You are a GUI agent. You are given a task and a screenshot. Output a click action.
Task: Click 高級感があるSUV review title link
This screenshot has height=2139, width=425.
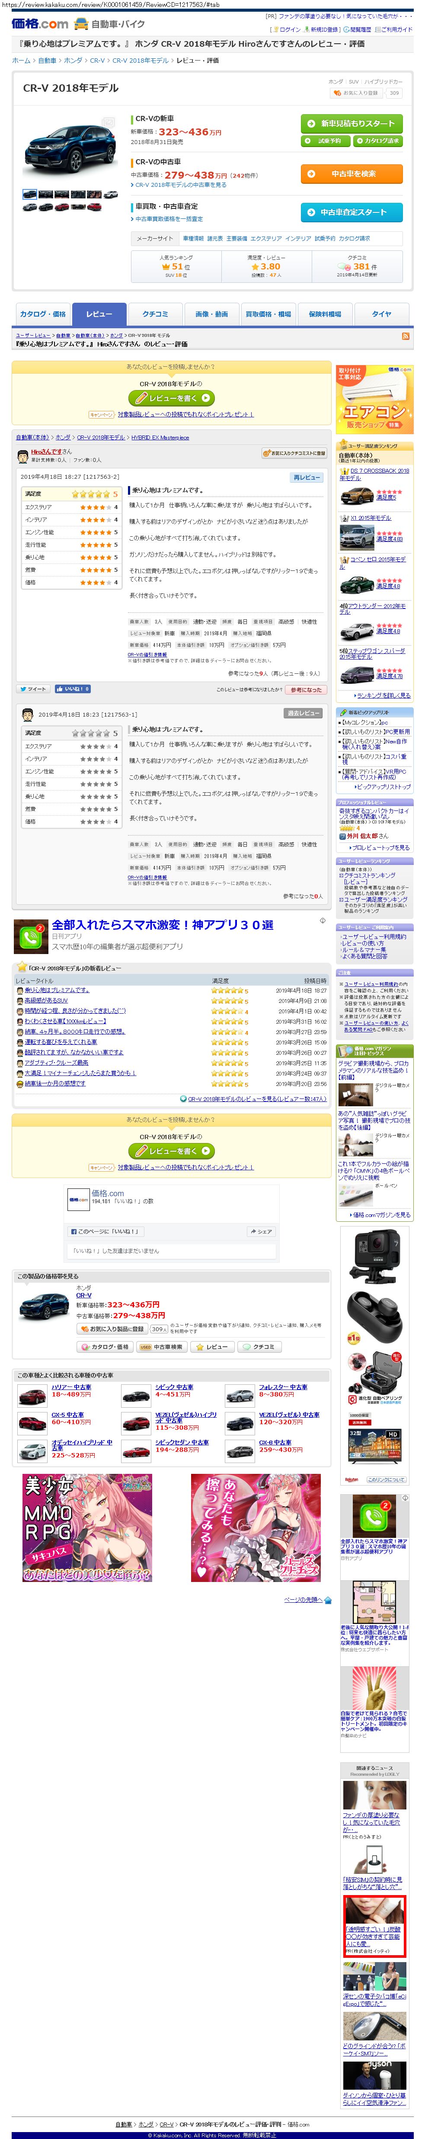(46, 1001)
